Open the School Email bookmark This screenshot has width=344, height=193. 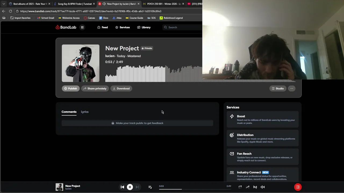point(46,18)
